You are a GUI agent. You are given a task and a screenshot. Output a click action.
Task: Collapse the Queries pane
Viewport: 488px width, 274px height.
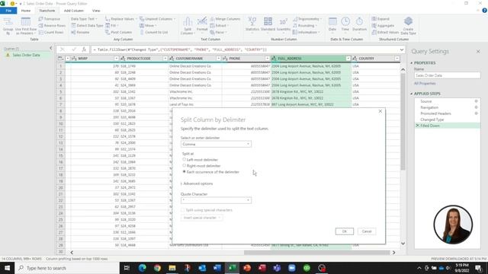pyautogui.click(x=51, y=48)
